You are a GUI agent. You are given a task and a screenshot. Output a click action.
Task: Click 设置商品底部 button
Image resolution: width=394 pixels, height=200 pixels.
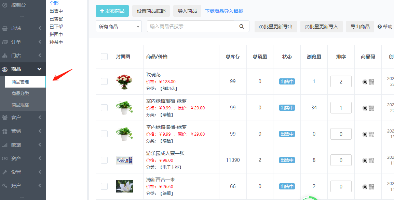click(x=151, y=11)
